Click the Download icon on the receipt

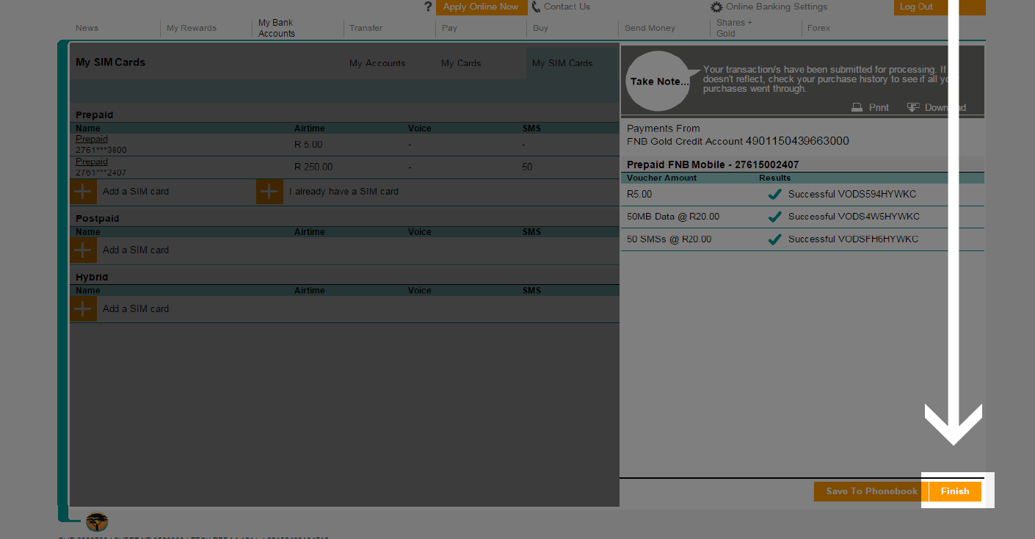(x=914, y=107)
